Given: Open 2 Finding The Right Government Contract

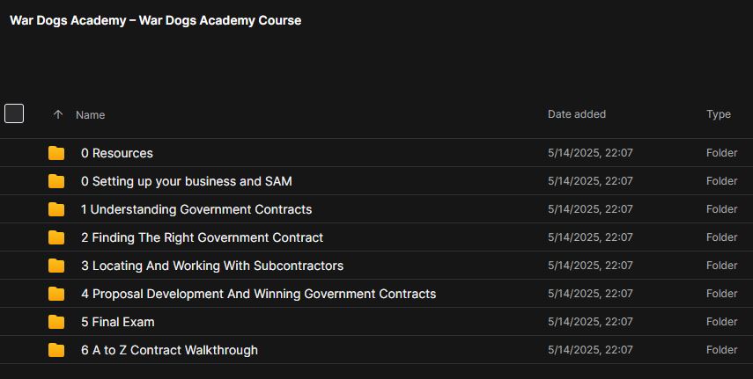Looking at the screenshot, I should coord(202,237).
